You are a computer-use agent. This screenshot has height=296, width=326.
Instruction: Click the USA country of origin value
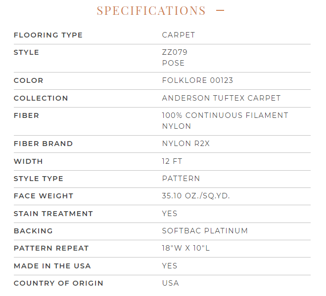coord(171,283)
